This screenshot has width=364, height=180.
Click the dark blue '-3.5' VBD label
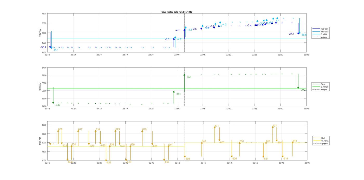pos(194,29)
